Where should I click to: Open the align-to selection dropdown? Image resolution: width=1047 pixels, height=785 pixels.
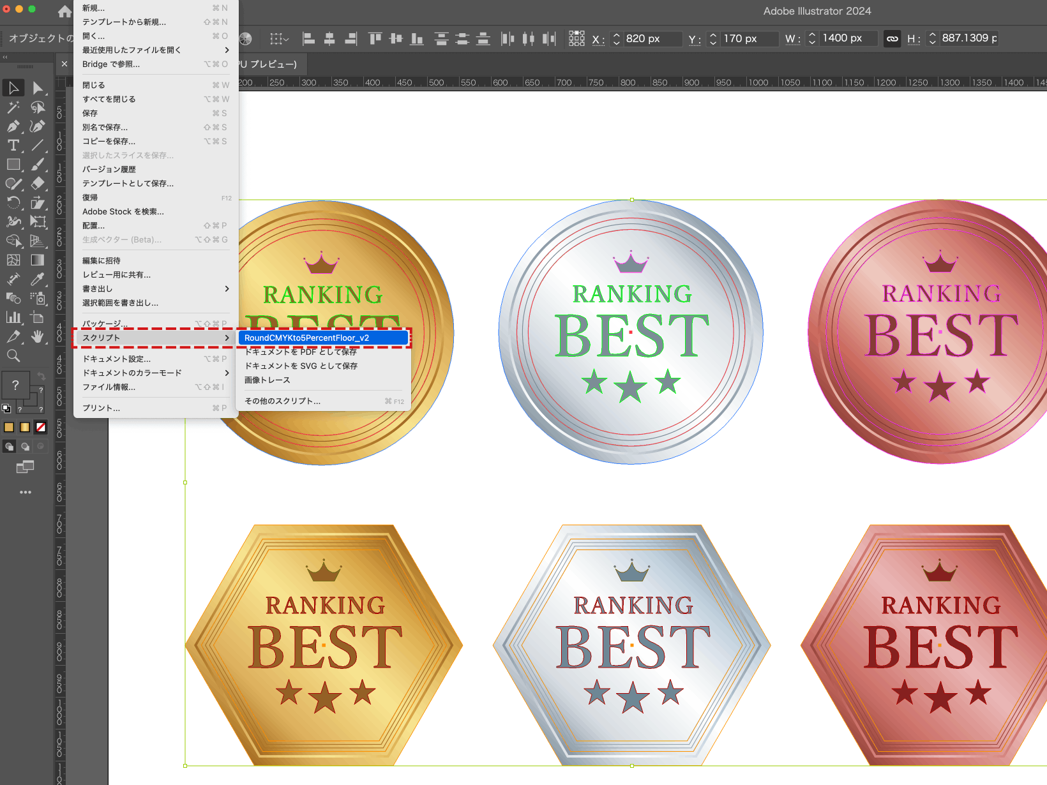(x=279, y=39)
